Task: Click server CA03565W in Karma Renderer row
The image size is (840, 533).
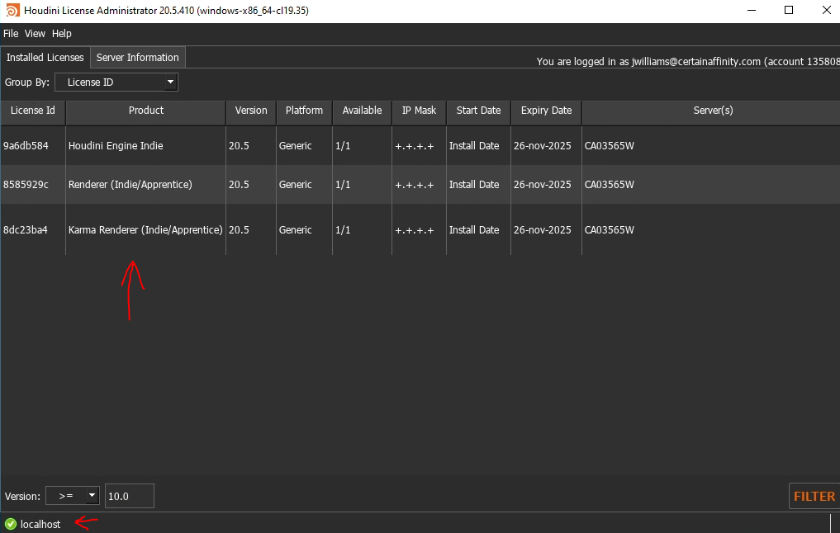Action: (x=609, y=230)
